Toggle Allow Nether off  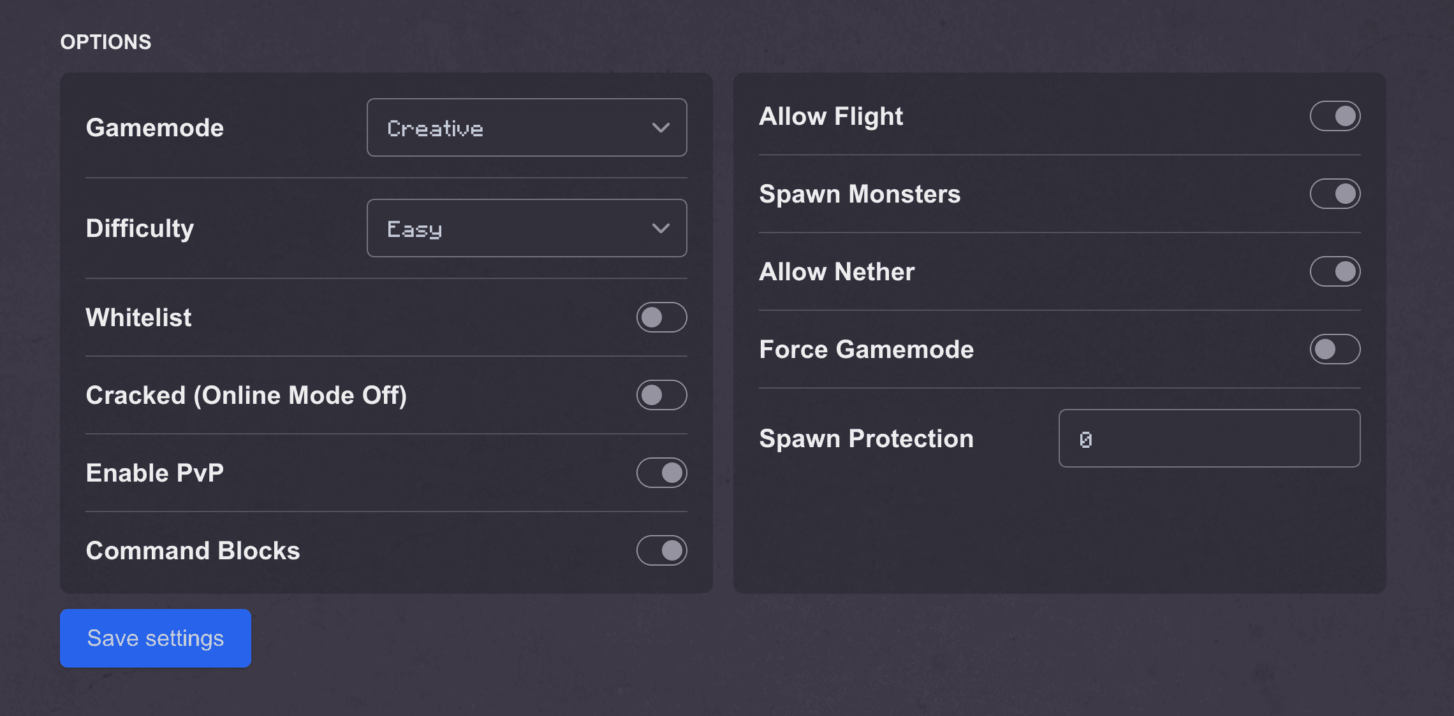coord(1335,271)
